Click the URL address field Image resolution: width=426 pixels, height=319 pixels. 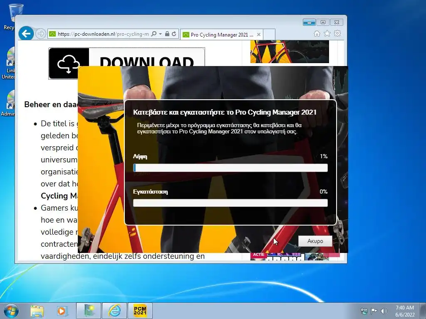[x=103, y=34]
